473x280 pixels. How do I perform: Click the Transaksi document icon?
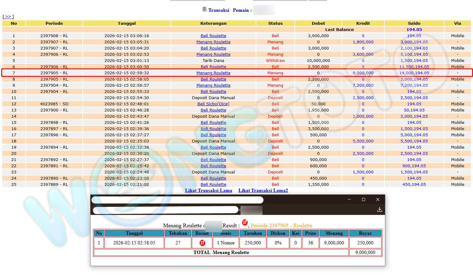click(x=205, y=9)
